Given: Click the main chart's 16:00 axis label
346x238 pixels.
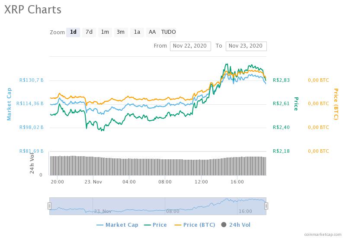Looking at the screenshot, I should (237, 182).
